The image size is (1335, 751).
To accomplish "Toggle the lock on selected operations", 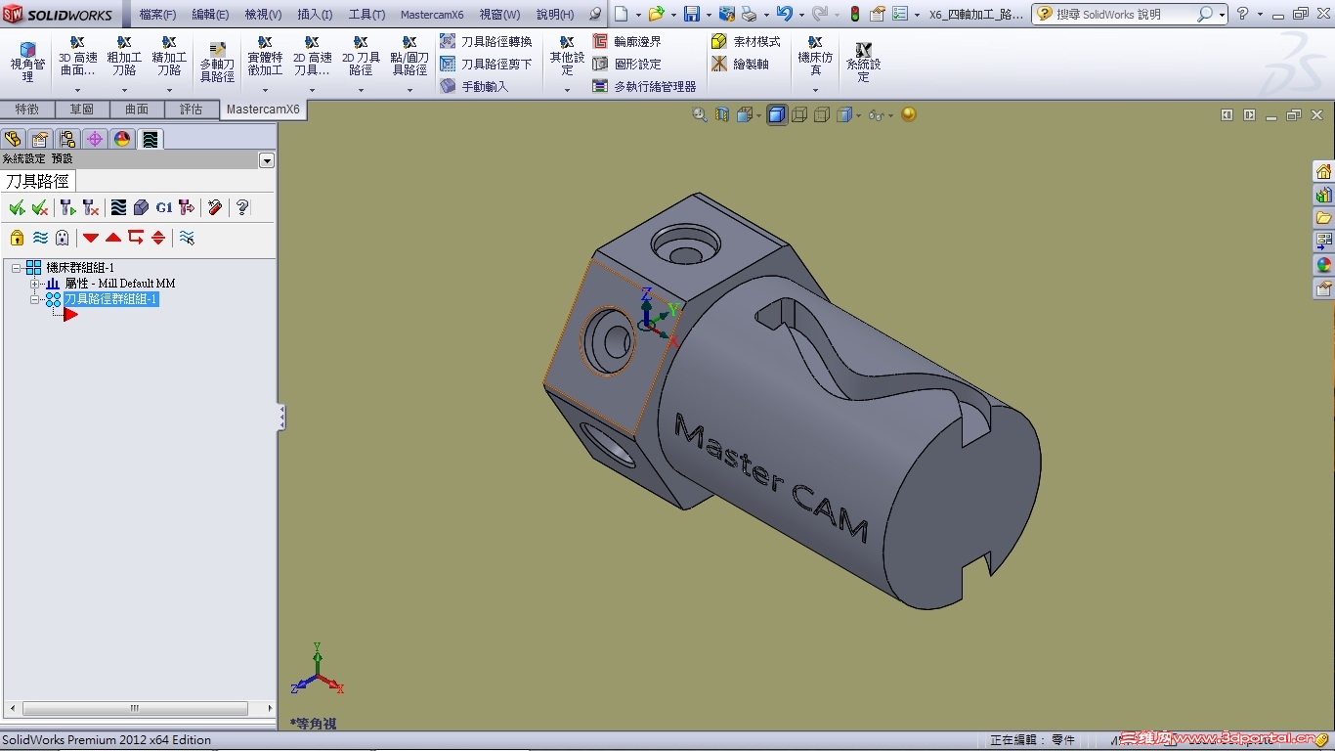I will (x=17, y=238).
